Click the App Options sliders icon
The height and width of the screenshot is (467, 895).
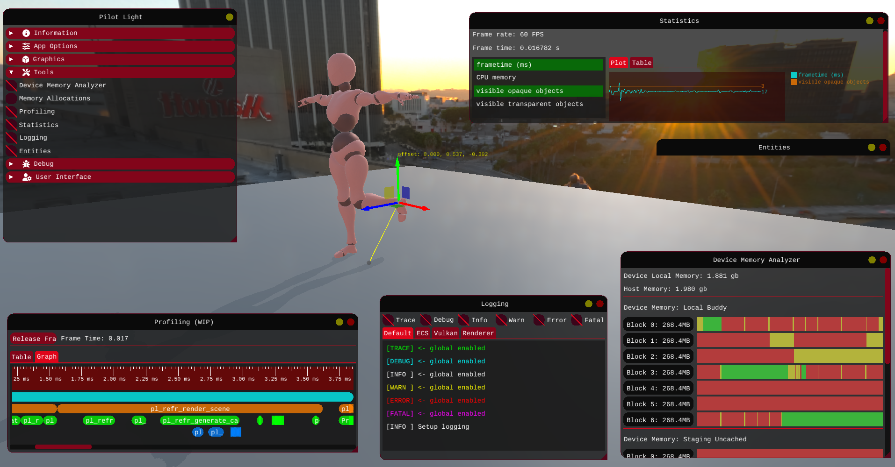pos(26,46)
